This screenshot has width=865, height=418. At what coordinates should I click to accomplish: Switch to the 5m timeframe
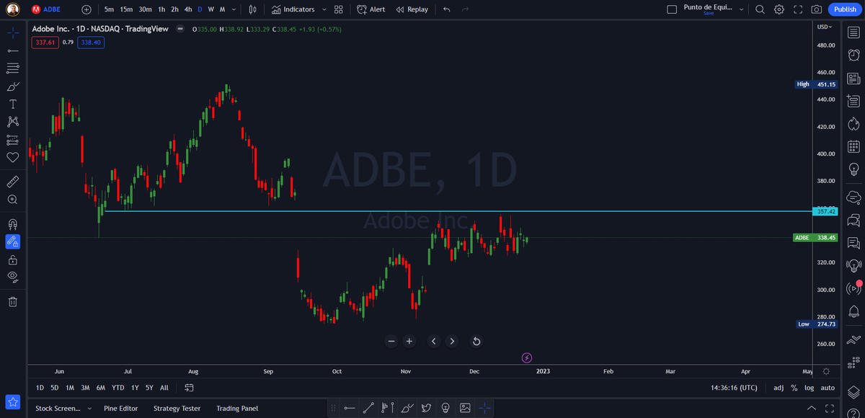coord(109,9)
